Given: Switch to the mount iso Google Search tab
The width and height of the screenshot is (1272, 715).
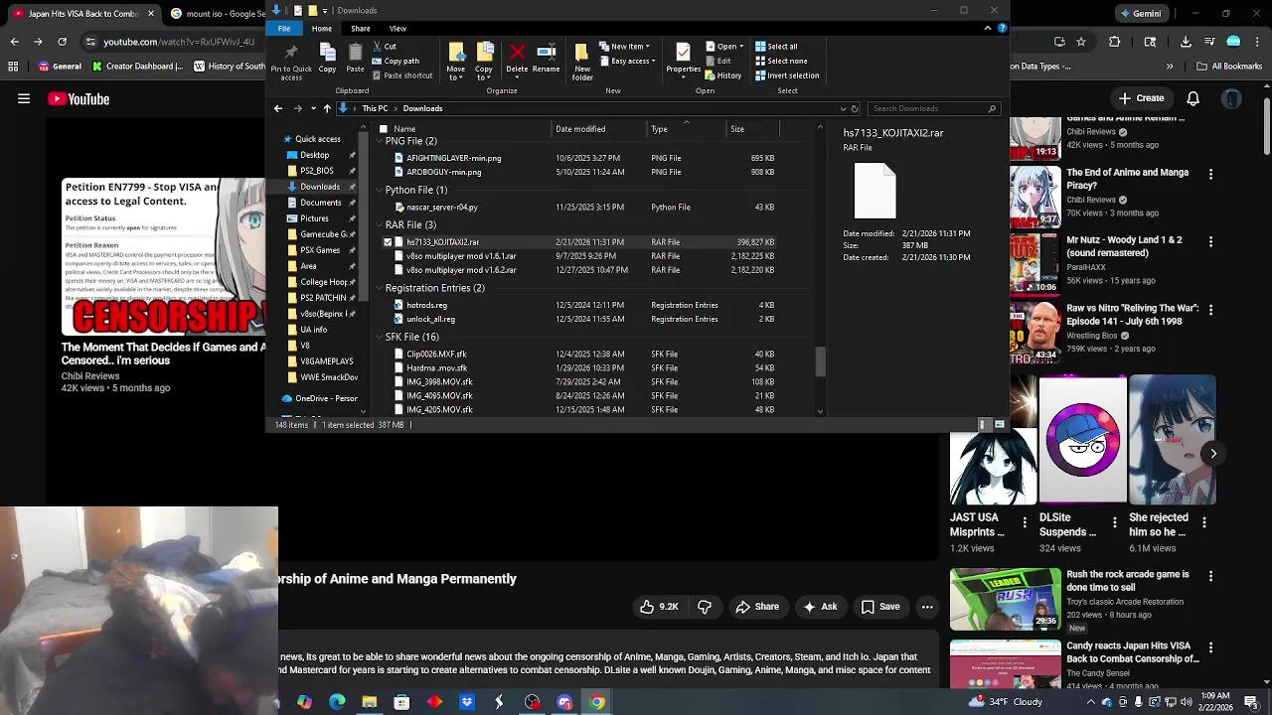Looking at the screenshot, I should [x=217, y=14].
